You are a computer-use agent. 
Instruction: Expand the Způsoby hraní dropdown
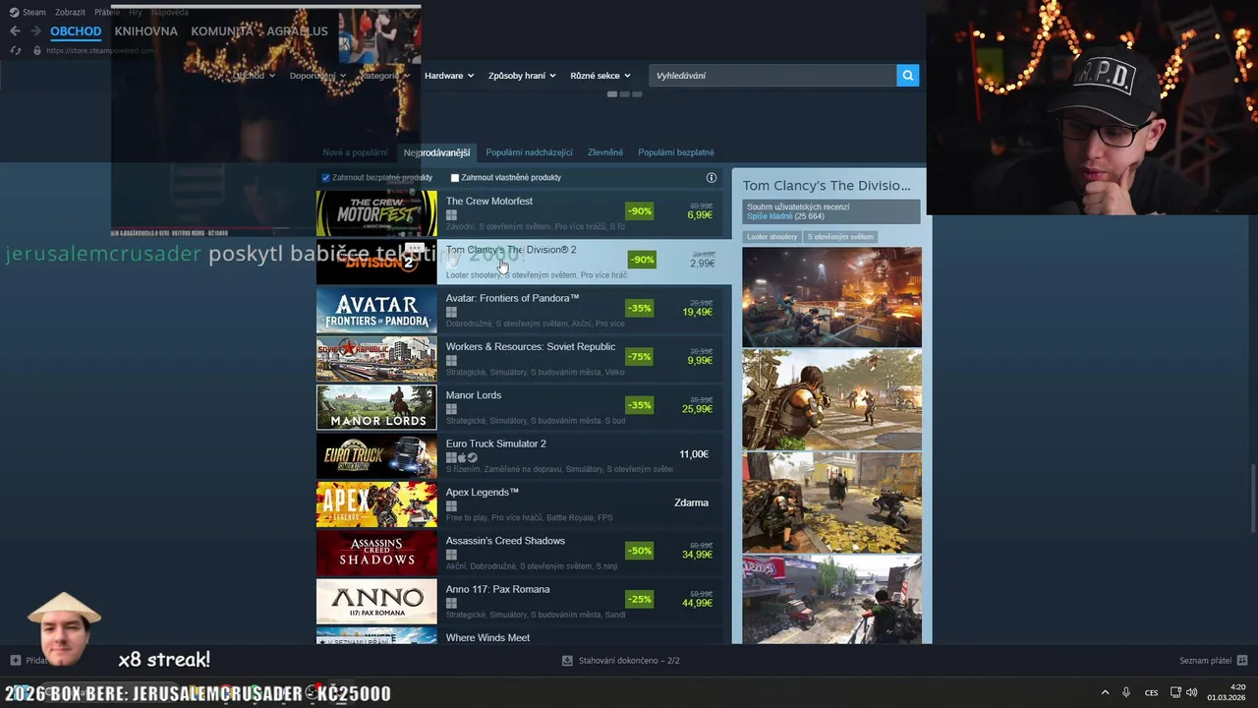522,76
